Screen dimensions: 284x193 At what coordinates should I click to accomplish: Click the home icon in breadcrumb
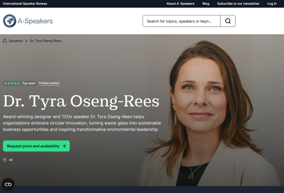(5, 41)
